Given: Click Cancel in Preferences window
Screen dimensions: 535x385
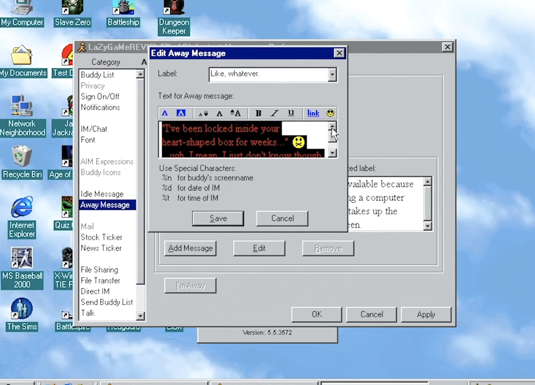Looking at the screenshot, I should 372,314.
